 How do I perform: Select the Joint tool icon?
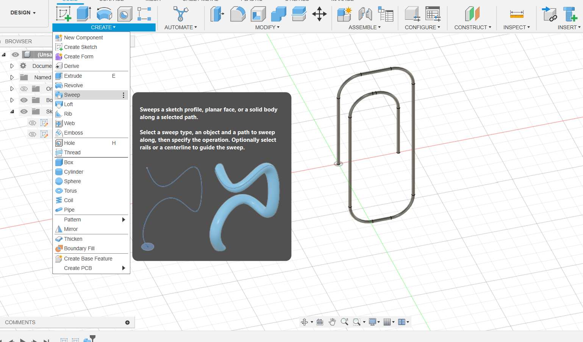pyautogui.click(x=365, y=14)
